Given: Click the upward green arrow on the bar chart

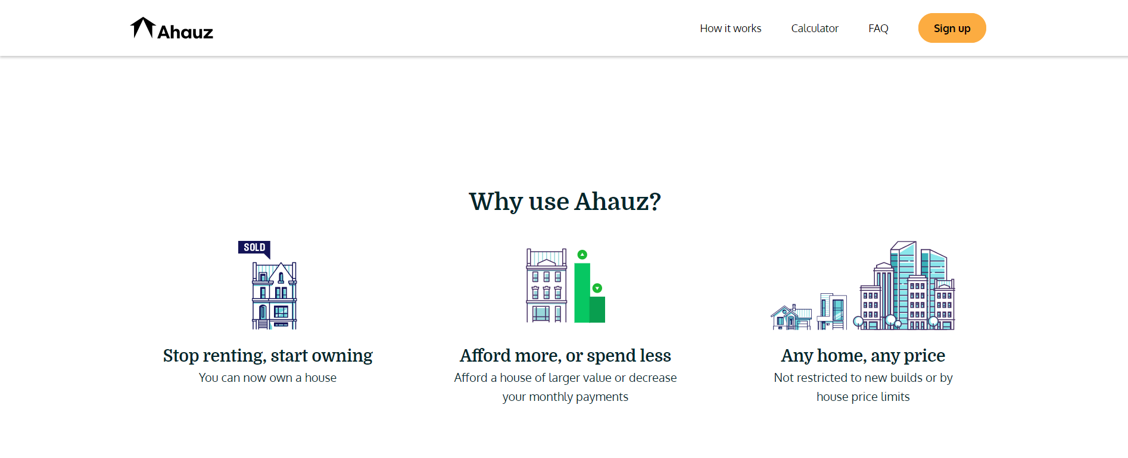Looking at the screenshot, I should point(581,255).
